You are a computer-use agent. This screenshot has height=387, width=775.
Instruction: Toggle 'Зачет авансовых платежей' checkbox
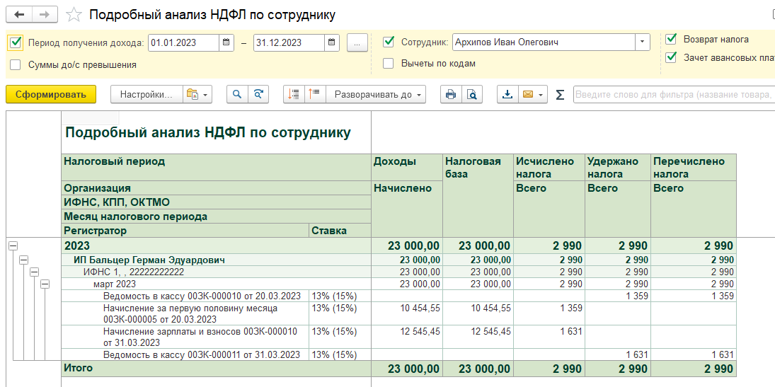671,57
